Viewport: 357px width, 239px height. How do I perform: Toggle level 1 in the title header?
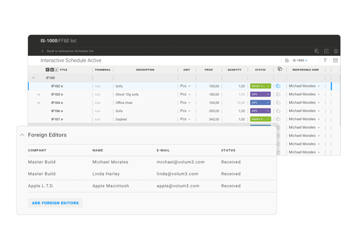(x=47, y=70)
